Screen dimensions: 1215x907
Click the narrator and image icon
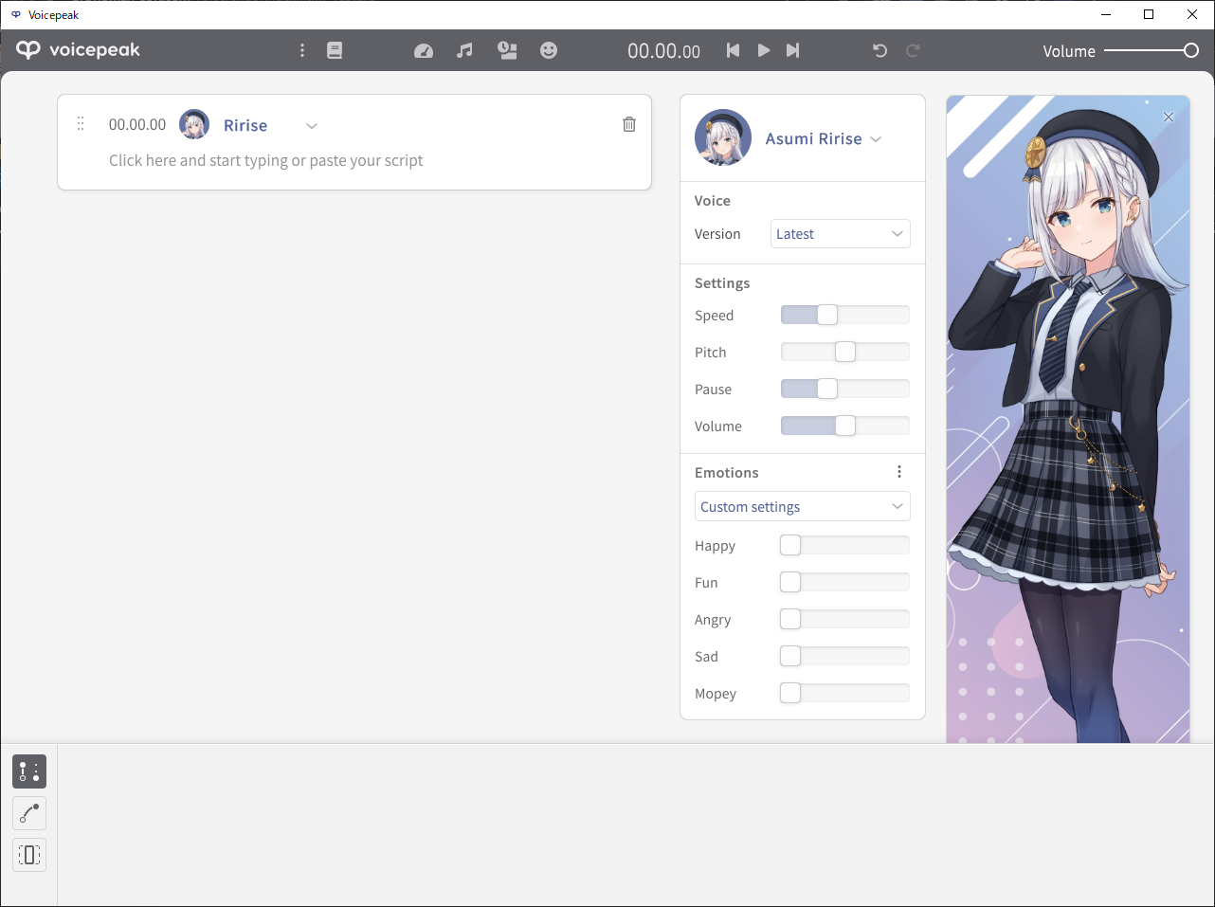point(507,50)
